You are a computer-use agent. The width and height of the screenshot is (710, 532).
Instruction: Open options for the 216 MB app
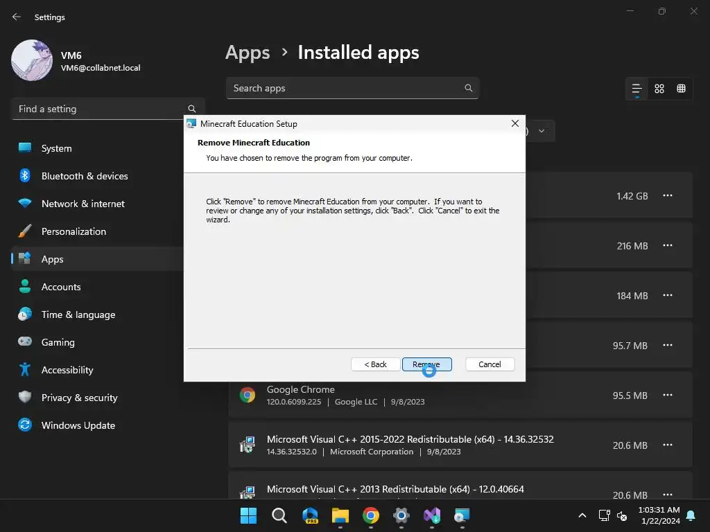668,245
